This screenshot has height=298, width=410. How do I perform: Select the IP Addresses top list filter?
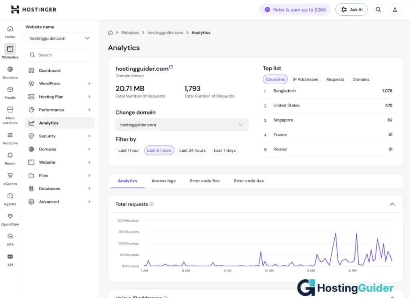[305, 79]
